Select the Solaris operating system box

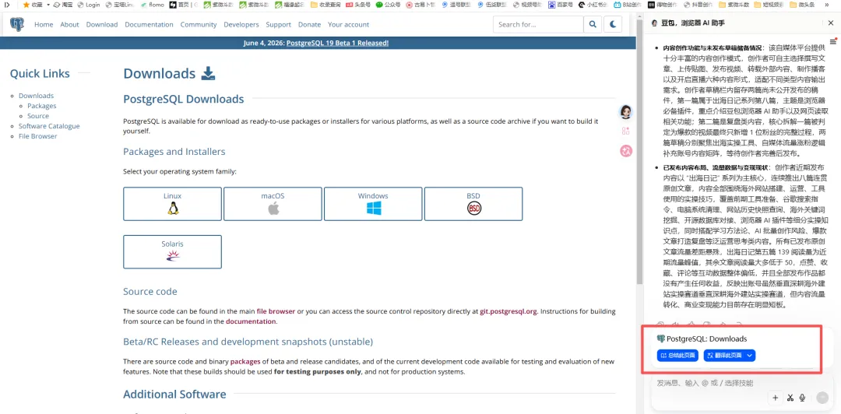(172, 251)
